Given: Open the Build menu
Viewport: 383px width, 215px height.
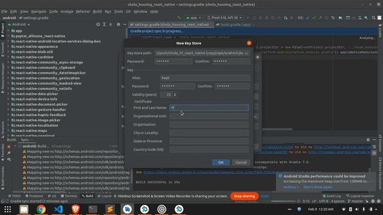Looking at the screenshot, I should [97, 11].
